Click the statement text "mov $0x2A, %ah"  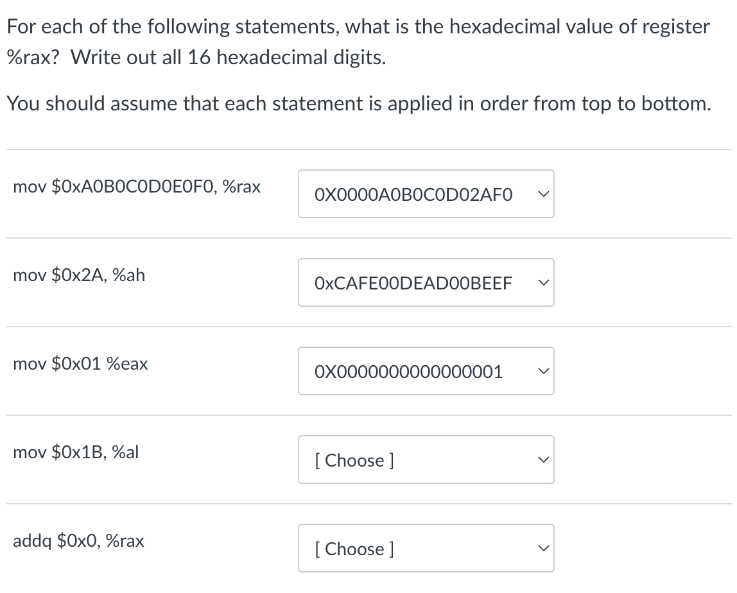point(79,275)
